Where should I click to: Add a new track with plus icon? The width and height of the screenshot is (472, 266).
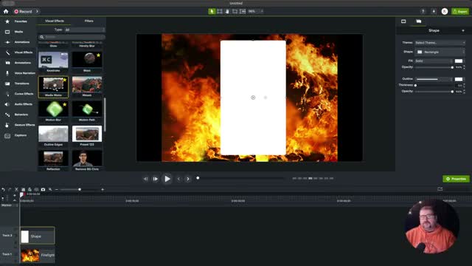[x=15, y=195]
